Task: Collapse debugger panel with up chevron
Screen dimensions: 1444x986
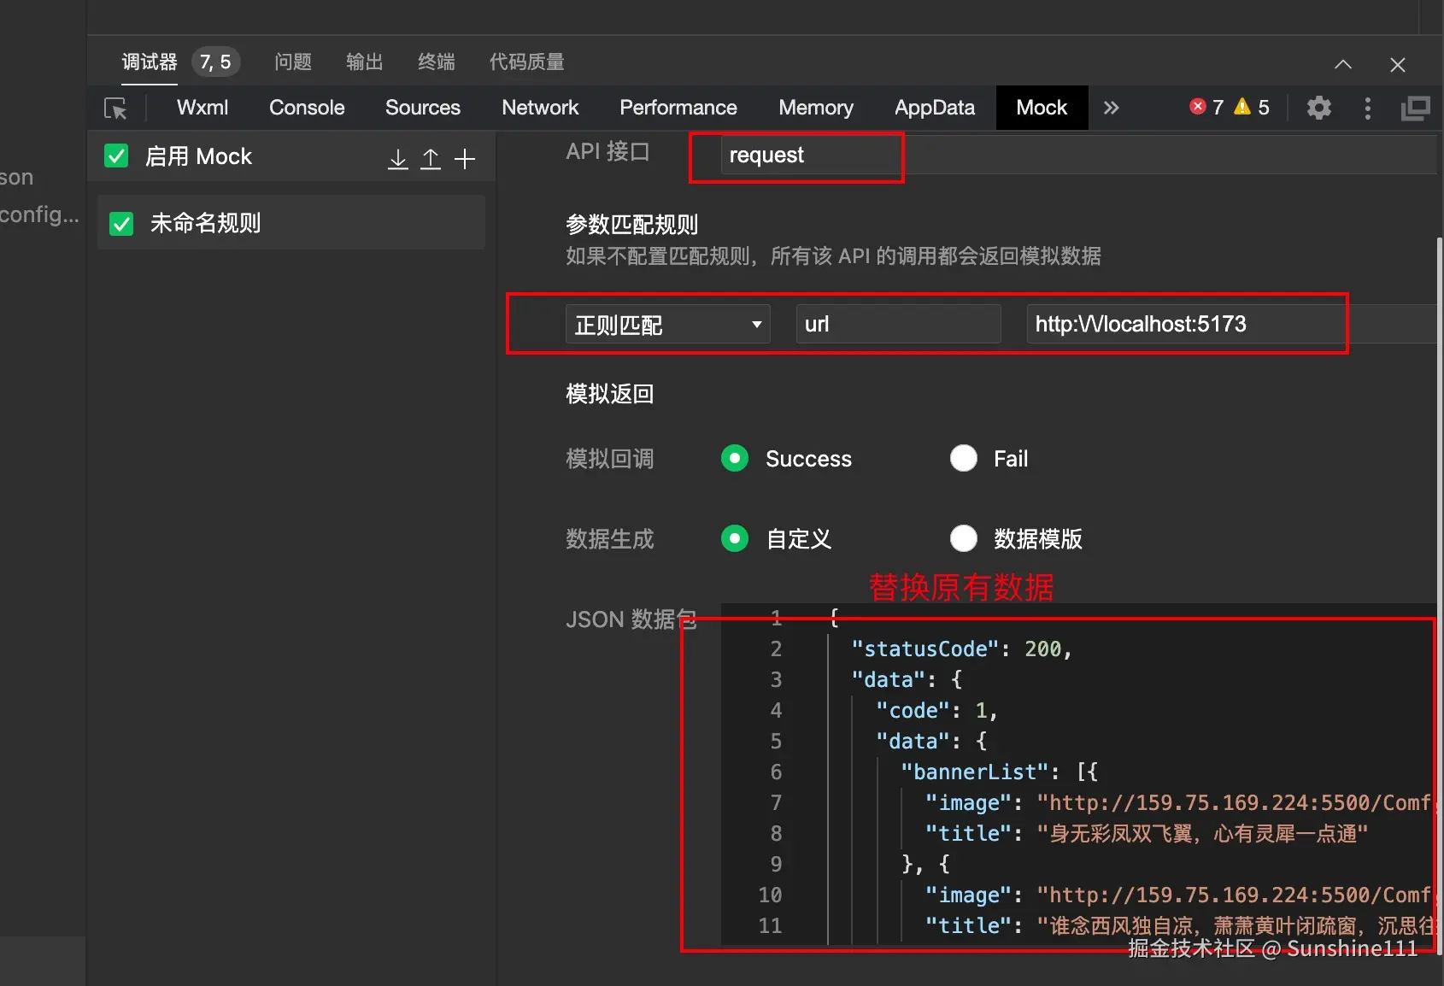Action: click(1343, 64)
